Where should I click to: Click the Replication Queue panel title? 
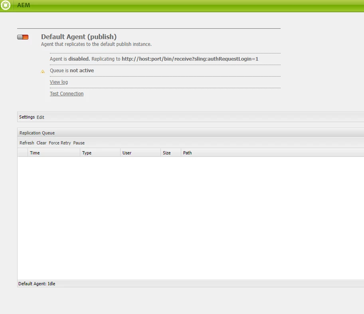tap(37, 133)
